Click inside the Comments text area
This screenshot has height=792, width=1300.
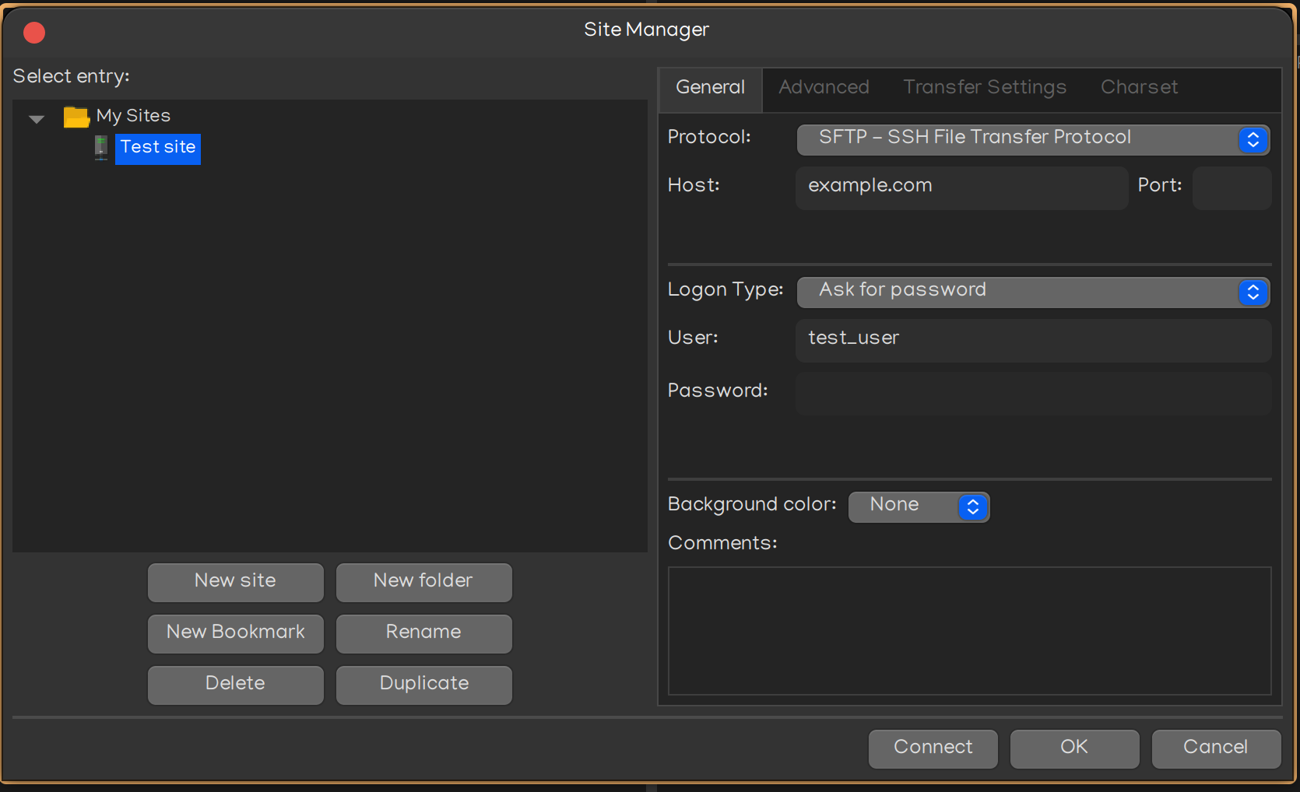pyautogui.click(x=969, y=630)
